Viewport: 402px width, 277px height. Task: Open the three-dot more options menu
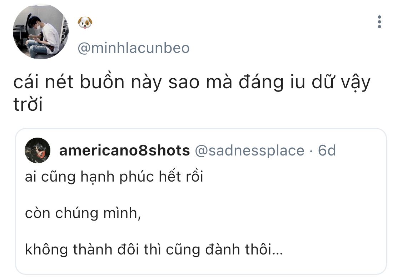[x=379, y=22]
